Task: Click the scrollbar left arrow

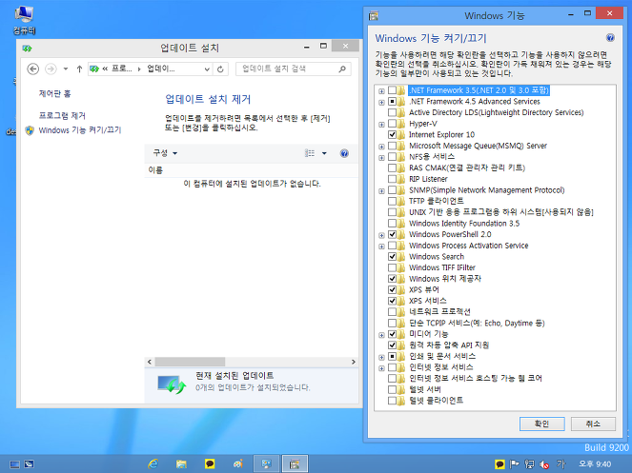Action: [x=150, y=362]
